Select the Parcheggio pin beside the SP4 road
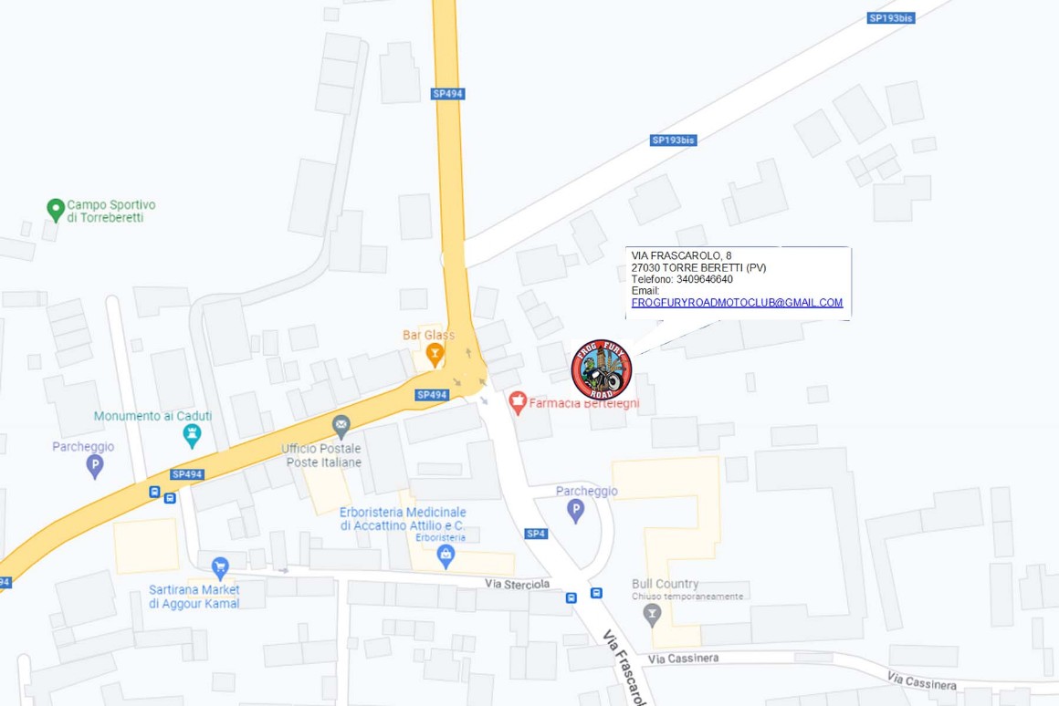The height and width of the screenshot is (706, 1059). [575, 511]
